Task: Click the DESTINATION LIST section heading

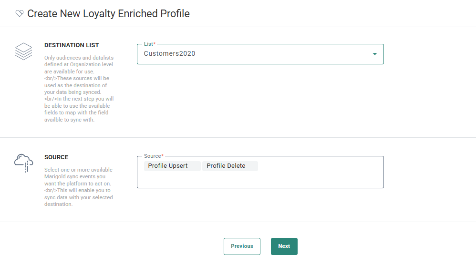Action: coord(72,45)
